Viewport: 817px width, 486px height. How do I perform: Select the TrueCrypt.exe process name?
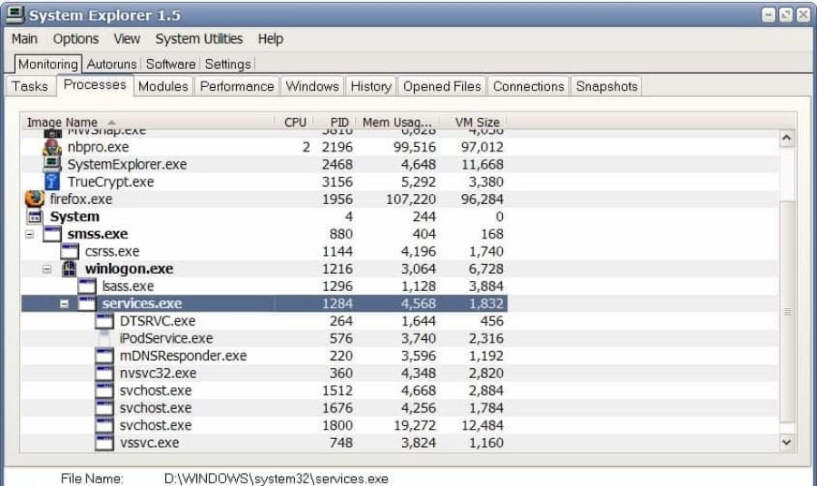coord(111,181)
